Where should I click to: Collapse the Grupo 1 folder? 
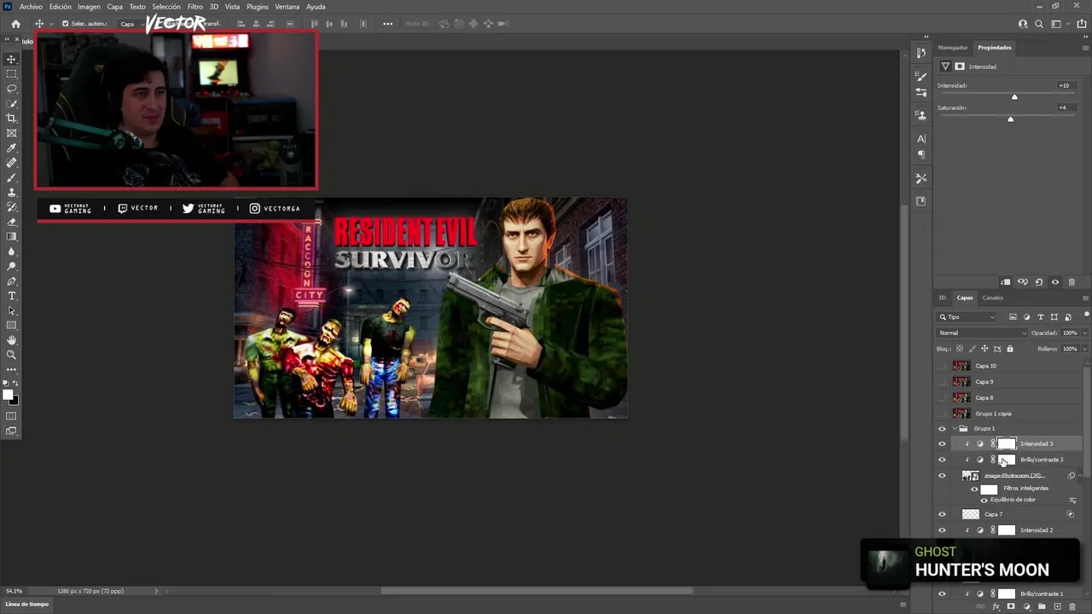pyautogui.click(x=954, y=429)
